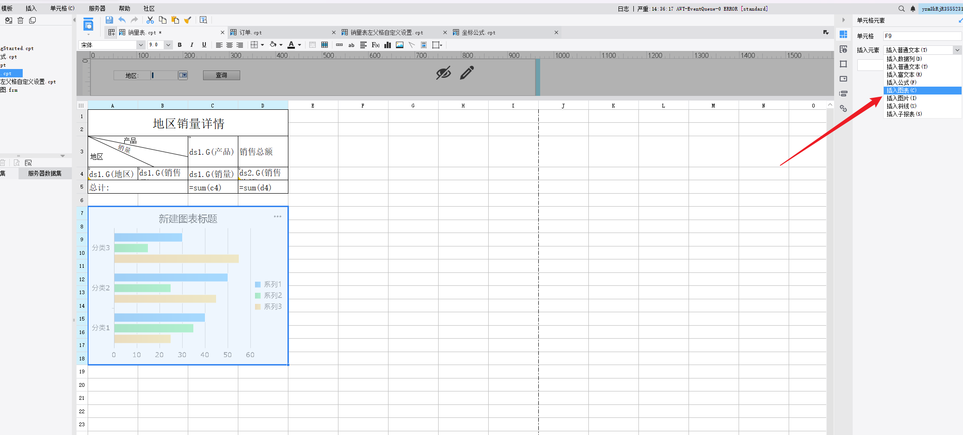Expand the background fill color dropdown arrow
The width and height of the screenshot is (963, 435).
click(x=281, y=45)
